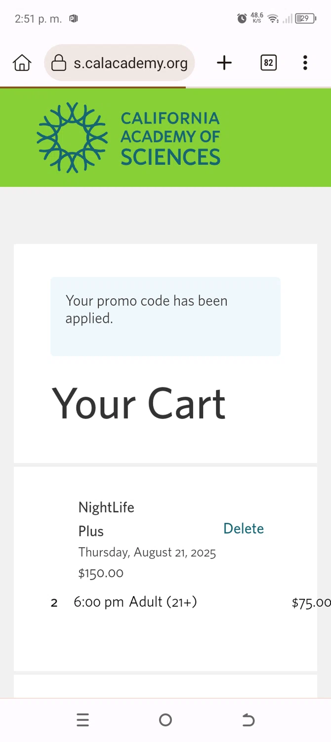Tap the Wi-Fi status icon
331x742 pixels.
(x=273, y=19)
